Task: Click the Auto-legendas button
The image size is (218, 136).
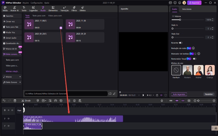Action: [x=179, y=94]
